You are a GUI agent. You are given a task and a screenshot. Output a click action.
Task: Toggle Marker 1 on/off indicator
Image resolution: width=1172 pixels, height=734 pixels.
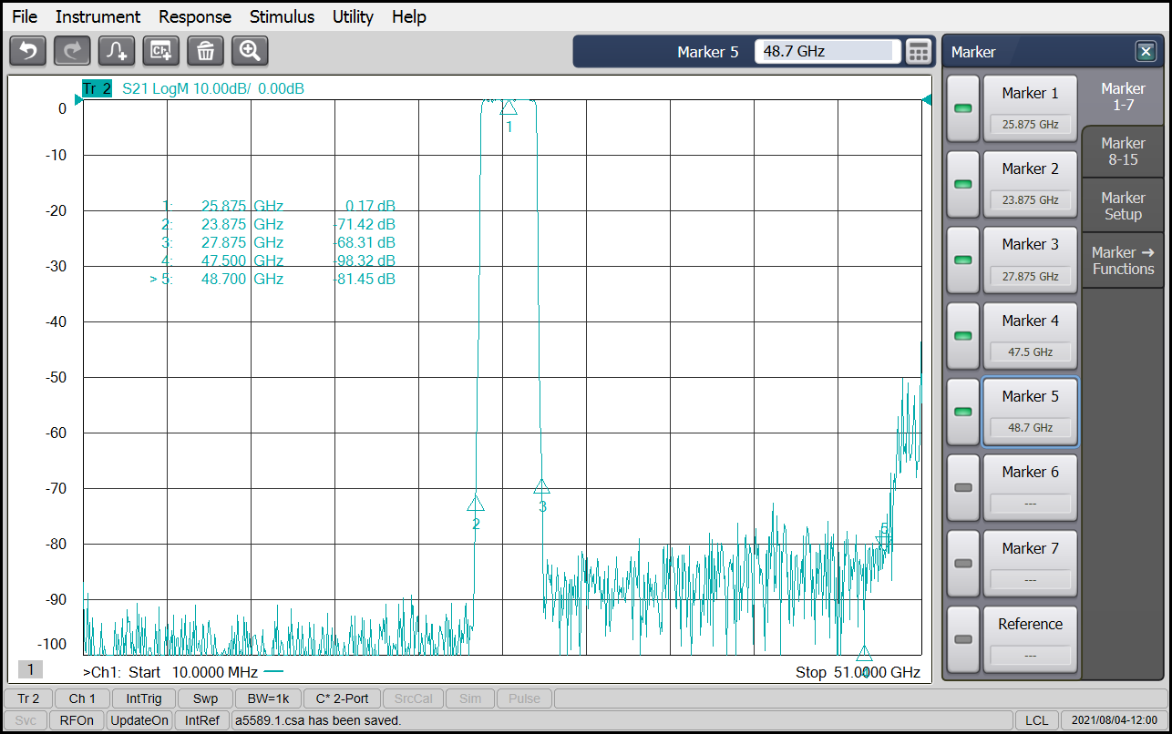(962, 108)
